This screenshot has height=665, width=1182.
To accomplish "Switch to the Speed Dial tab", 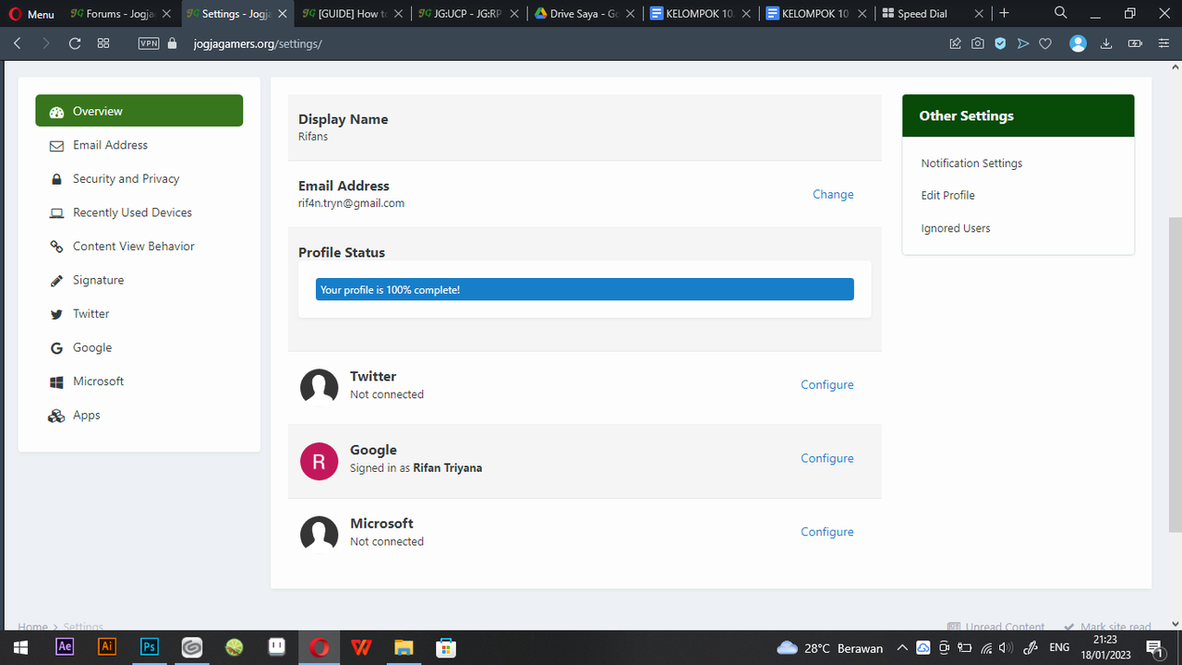I will pos(932,14).
